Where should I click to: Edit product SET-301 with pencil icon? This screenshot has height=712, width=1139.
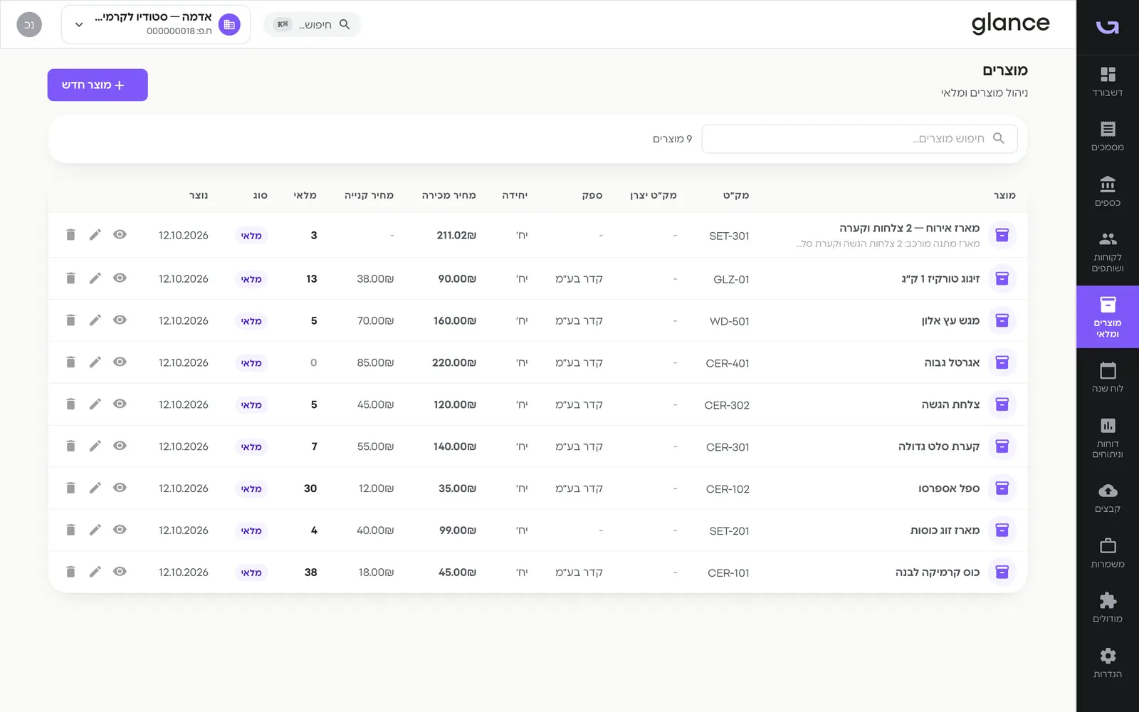click(95, 234)
